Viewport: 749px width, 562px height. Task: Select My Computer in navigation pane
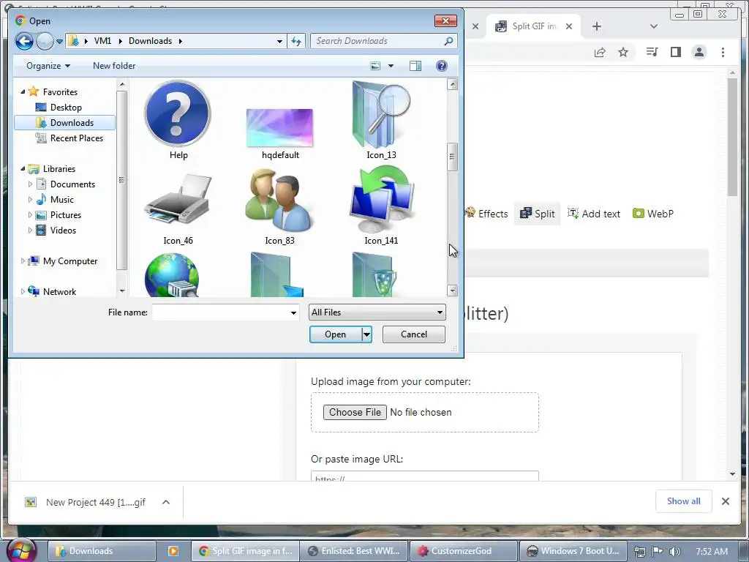(69, 261)
